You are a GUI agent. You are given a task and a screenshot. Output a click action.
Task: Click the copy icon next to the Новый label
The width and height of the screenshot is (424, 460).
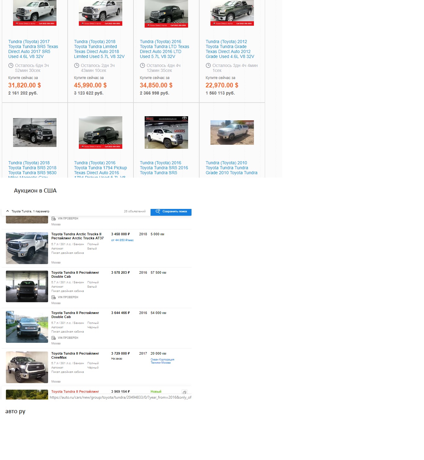pyautogui.click(x=184, y=392)
